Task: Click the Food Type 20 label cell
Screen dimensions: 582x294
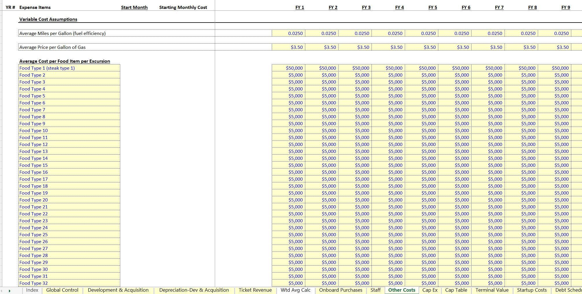Action: [69, 200]
